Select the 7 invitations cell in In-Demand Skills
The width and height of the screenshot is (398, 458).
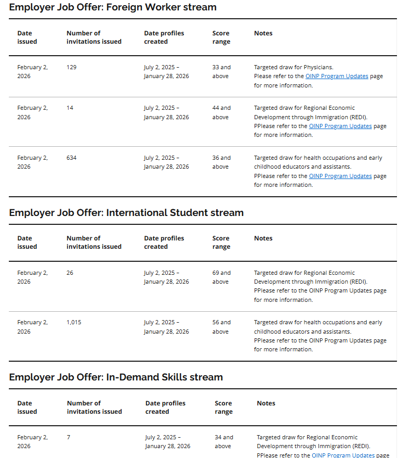(x=69, y=437)
